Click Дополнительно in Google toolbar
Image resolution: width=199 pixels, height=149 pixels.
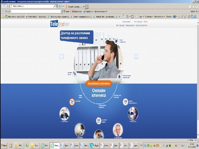(x=101, y=11)
